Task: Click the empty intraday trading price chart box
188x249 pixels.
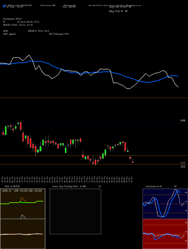Action: (75, 211)
